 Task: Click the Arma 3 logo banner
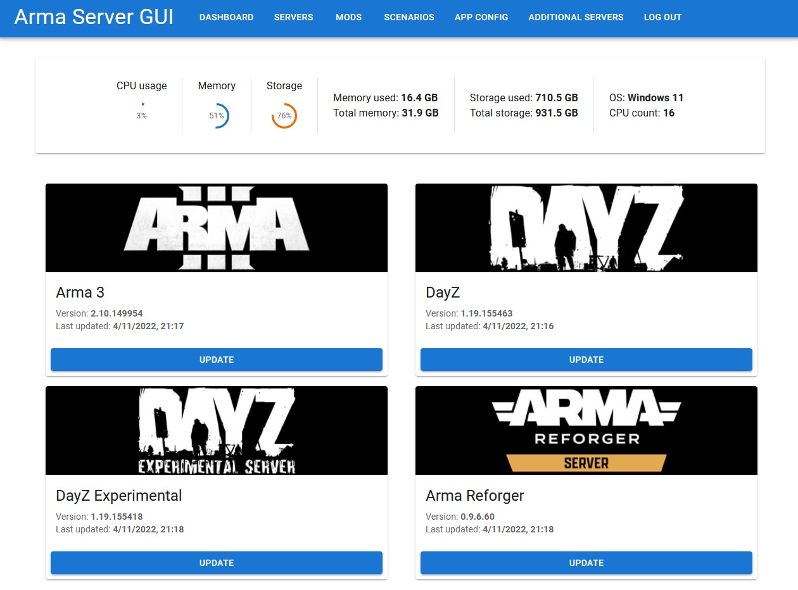217,228
